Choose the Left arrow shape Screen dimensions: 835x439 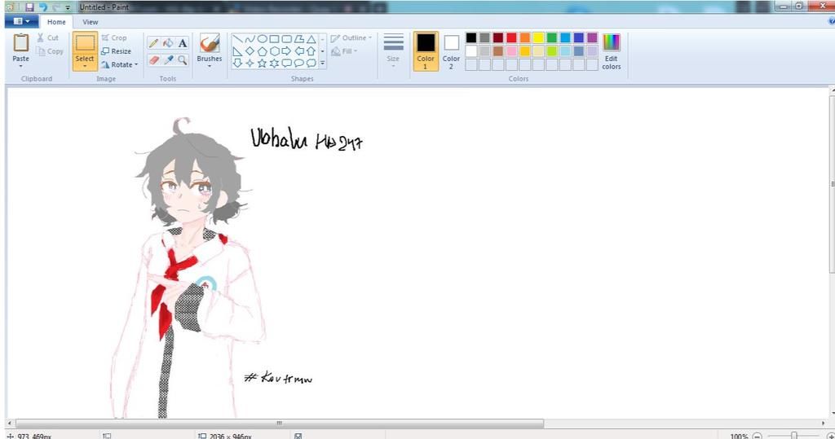[298, 51]
